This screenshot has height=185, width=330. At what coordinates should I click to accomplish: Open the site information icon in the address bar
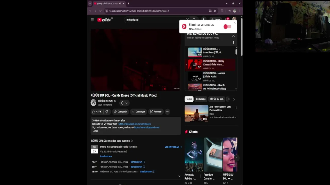pyautogui.click(x=106, y=11)
